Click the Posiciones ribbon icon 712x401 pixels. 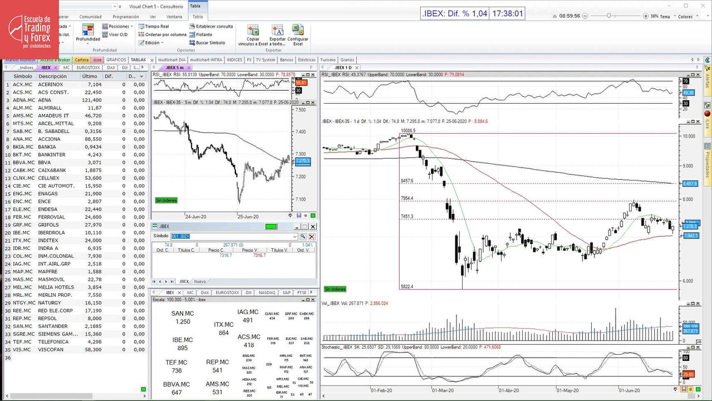(x=105, y=26)
